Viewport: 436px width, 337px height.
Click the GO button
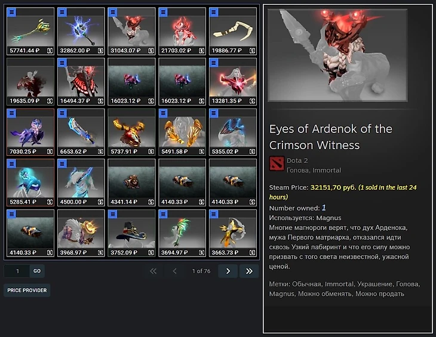click(x=37, y=271)
